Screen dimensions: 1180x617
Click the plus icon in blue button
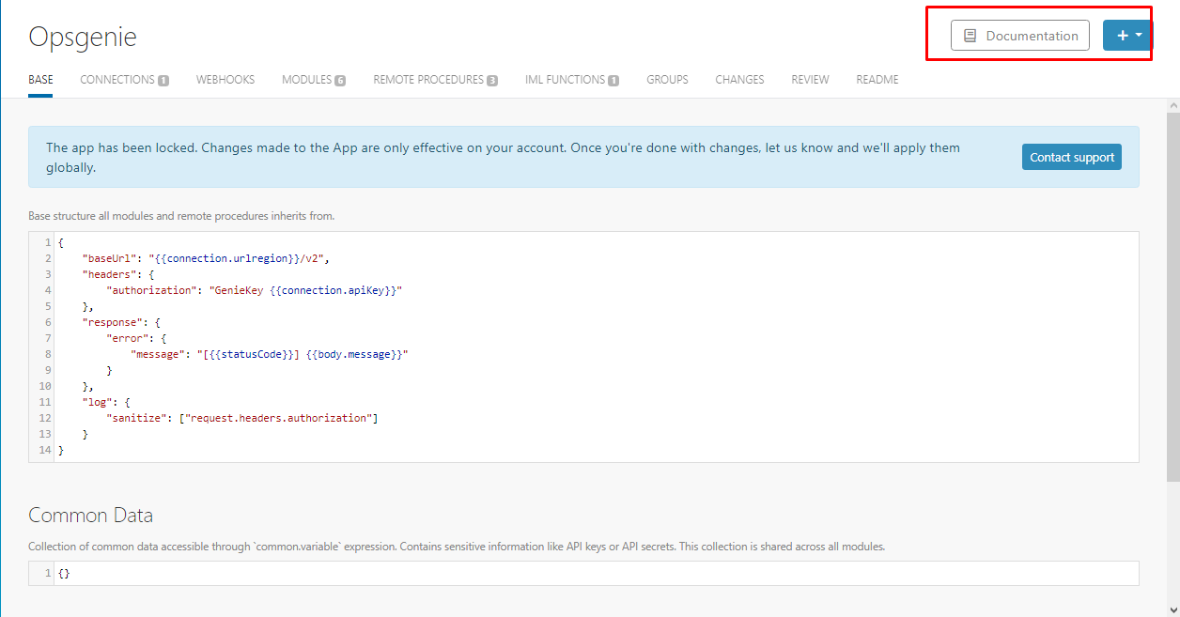(x=1122, y=36)
